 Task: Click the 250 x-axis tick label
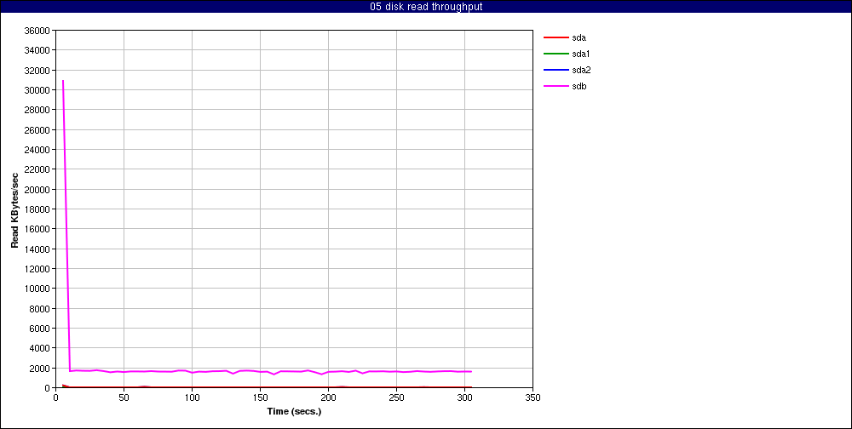pyautogui.click(x=397, y=398)
